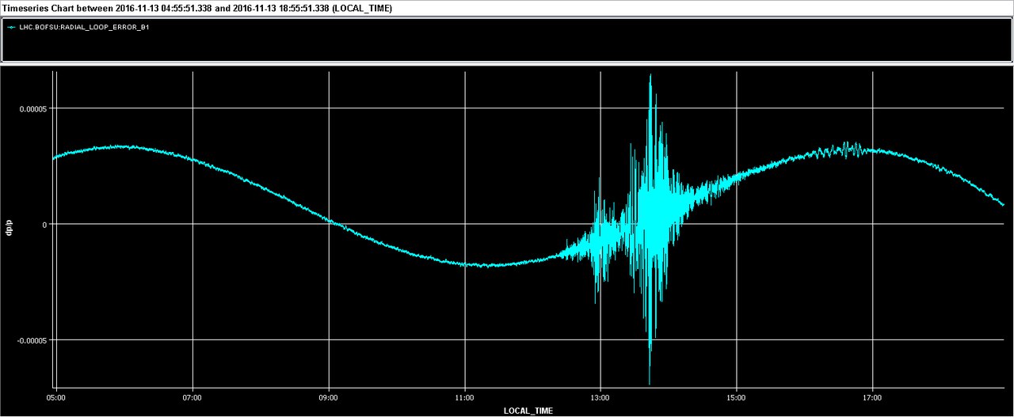Screen dimensions: 1014x417
Task: Click the cyan legend marker for RADIAL_LOOP_ERROR_B1
Action: click(11, 27)
